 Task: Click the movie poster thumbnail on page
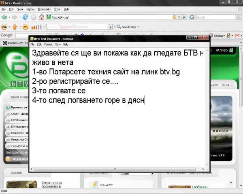coord(221,129)
